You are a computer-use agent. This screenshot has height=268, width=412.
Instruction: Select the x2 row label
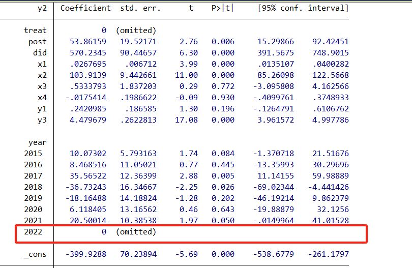click(42, 75)
